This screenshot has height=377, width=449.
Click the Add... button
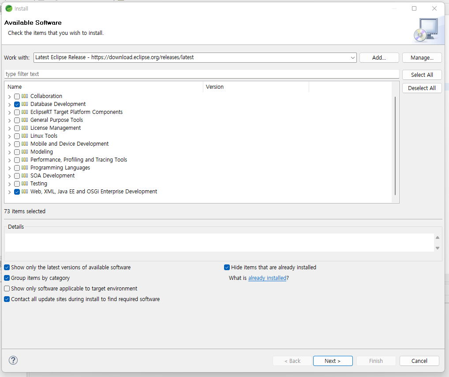tap(379, 58)
